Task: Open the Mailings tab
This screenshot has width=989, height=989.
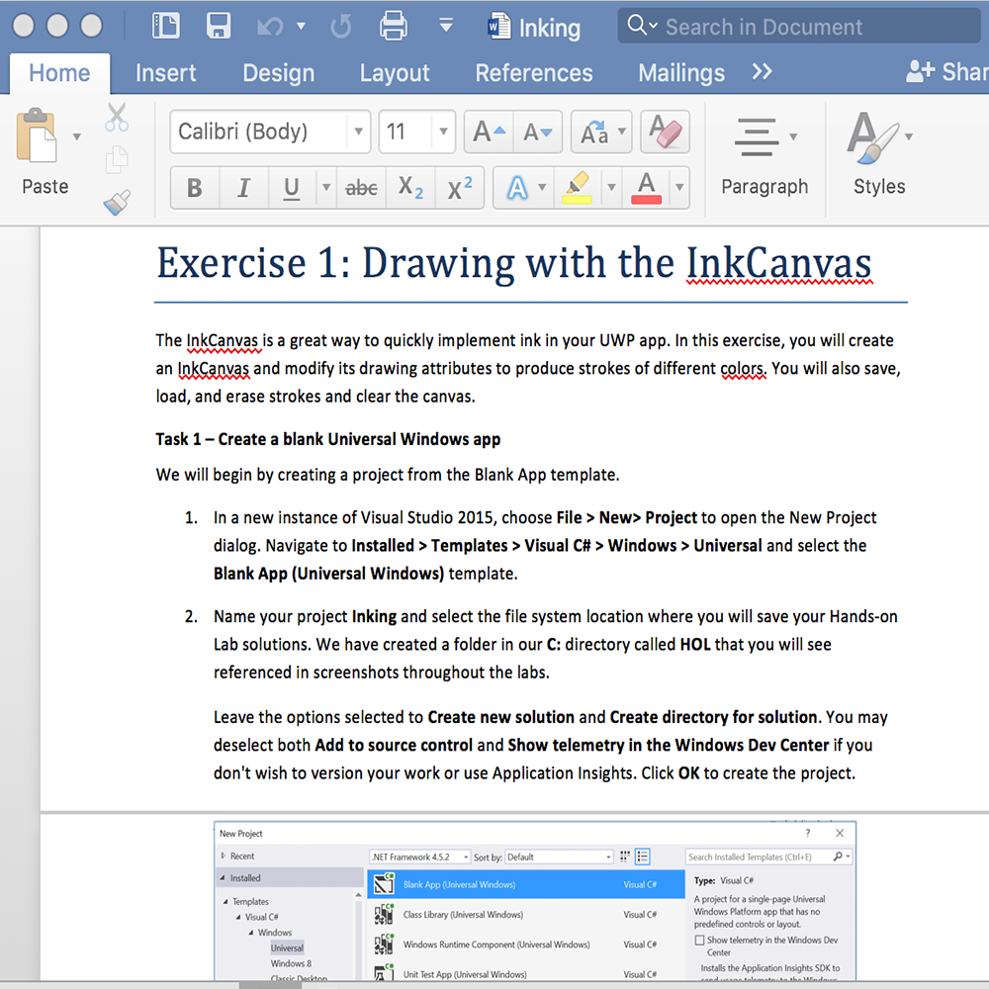Action: click(681, 73)
